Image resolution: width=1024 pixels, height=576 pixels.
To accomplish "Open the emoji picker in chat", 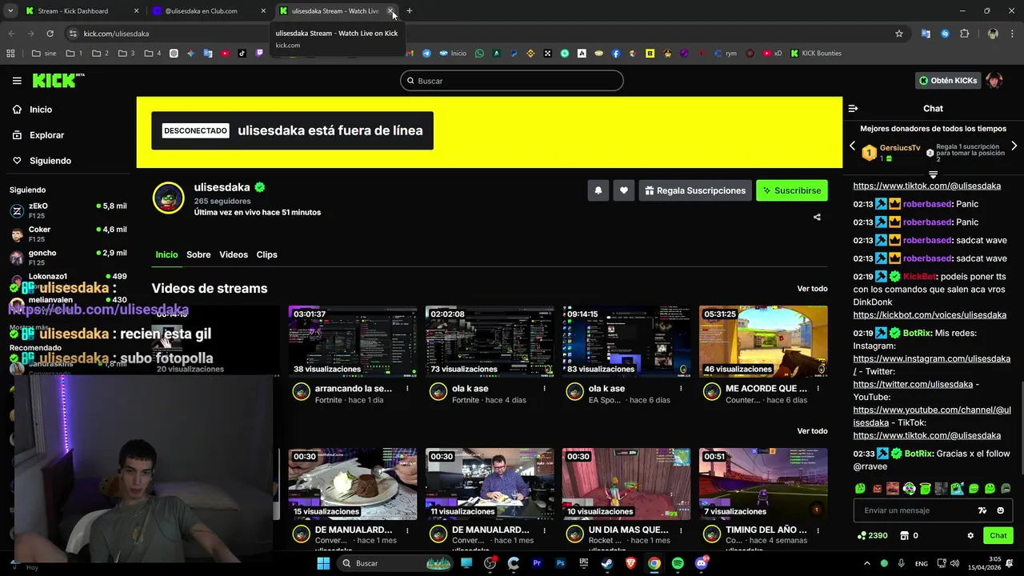I will point(1000,510).
